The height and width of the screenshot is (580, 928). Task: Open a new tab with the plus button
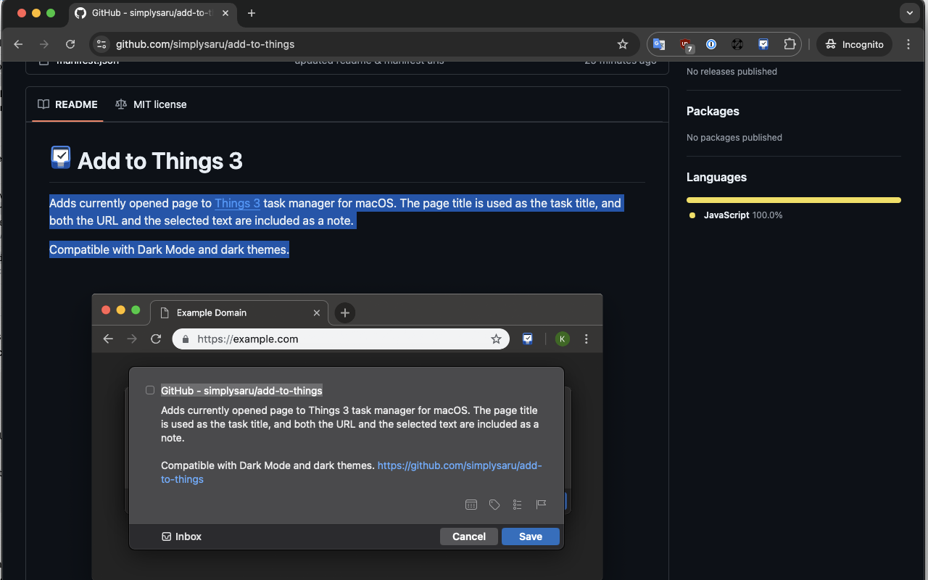coord(252,13)
